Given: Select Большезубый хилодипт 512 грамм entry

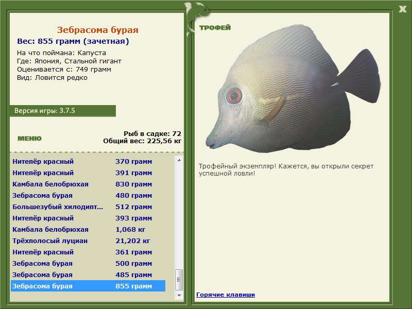Looking at the screenshot, I should tap(82, 207).
